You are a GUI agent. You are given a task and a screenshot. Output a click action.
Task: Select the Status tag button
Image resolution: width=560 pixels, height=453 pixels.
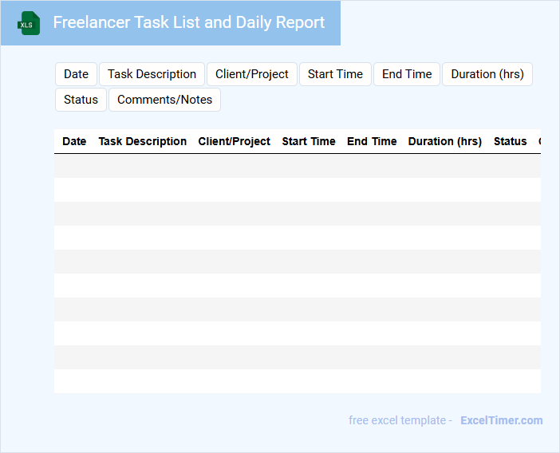81,100
